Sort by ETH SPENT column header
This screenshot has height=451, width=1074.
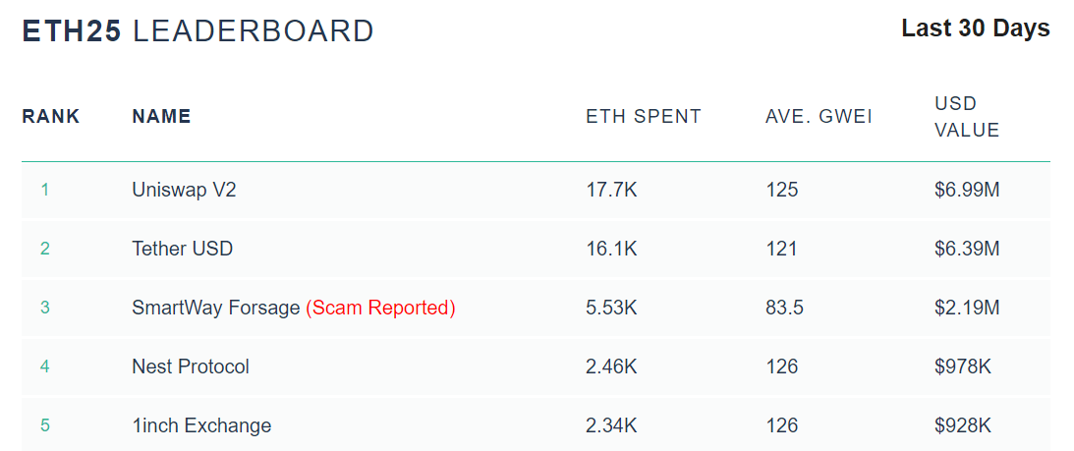point(644,117)
